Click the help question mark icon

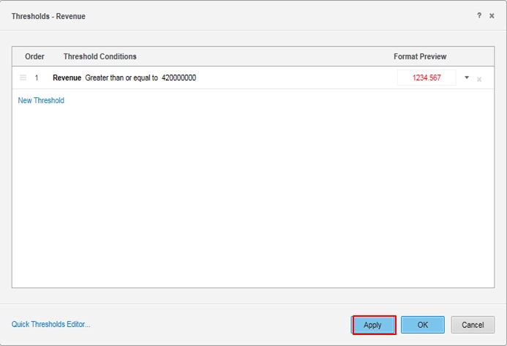coord(480,15)
